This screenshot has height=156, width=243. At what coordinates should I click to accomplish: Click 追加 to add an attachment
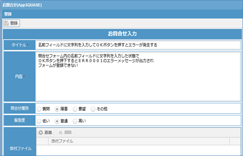(x=46, y=132)
